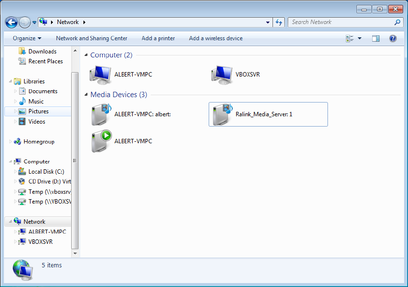This screenshot has width=408, height=287.
Task: Expand the Videos library node
Action: coord(15,121)
